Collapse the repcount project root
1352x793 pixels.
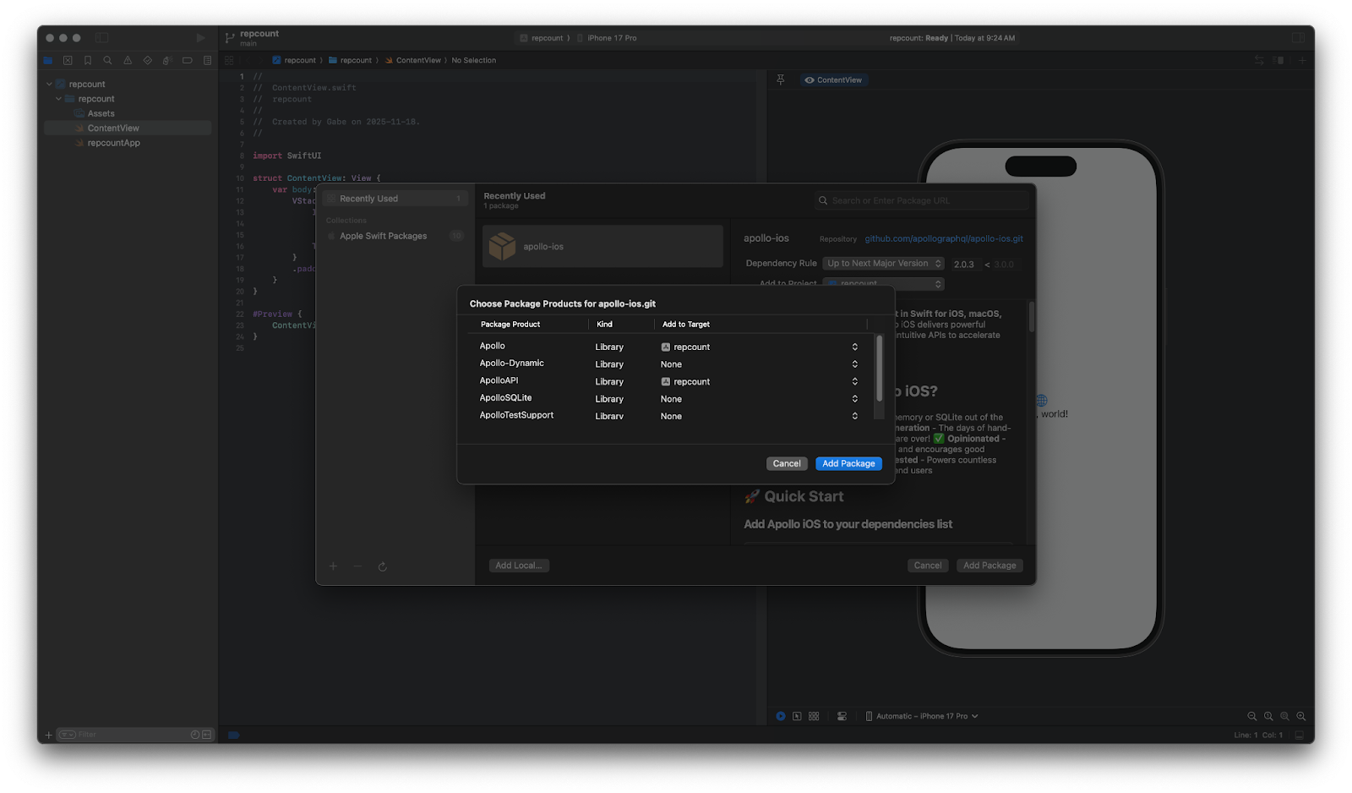tap(49, 84)
